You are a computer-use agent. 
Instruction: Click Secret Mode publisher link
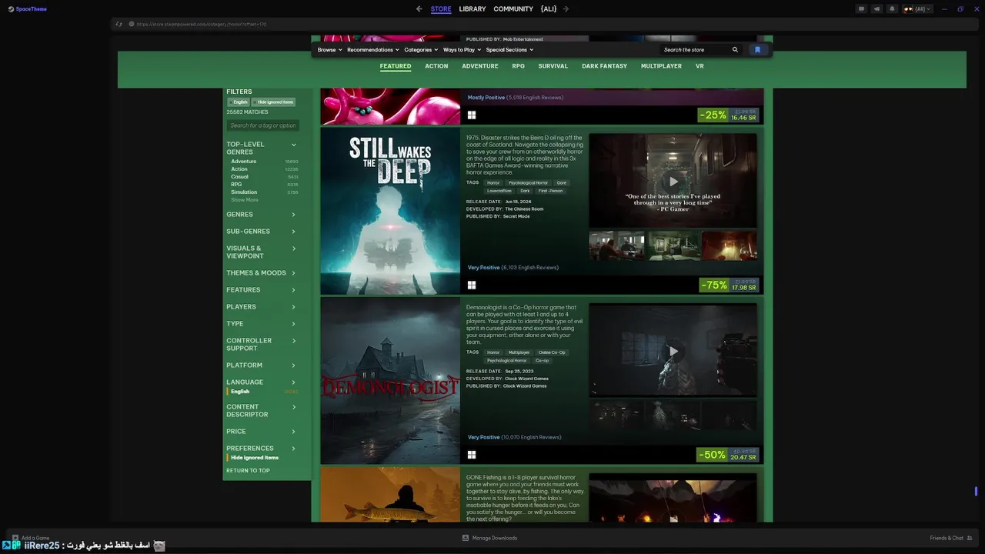pos(516,216)
